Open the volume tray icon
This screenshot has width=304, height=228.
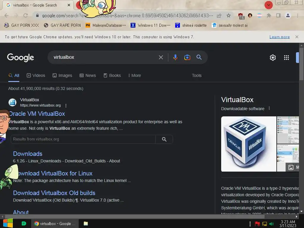pos(272,224)
